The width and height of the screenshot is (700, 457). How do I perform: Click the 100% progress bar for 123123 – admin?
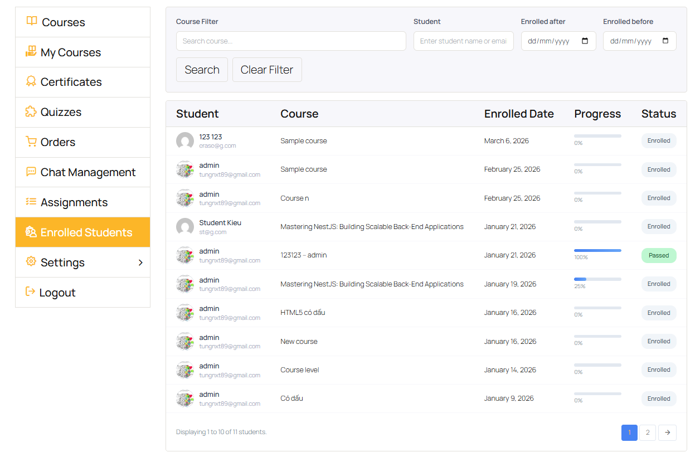coord(597,251)
